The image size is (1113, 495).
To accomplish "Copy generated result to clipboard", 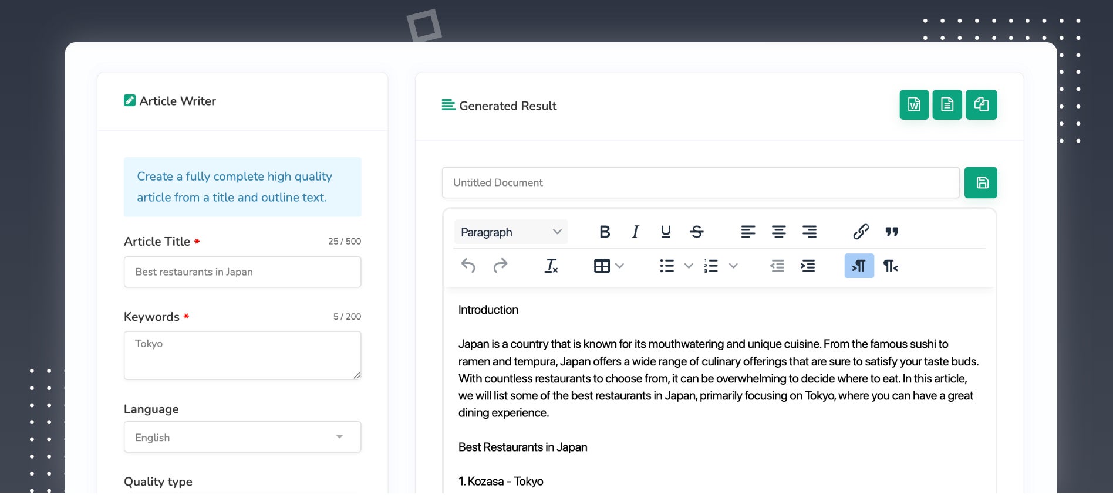I will 981,104.
